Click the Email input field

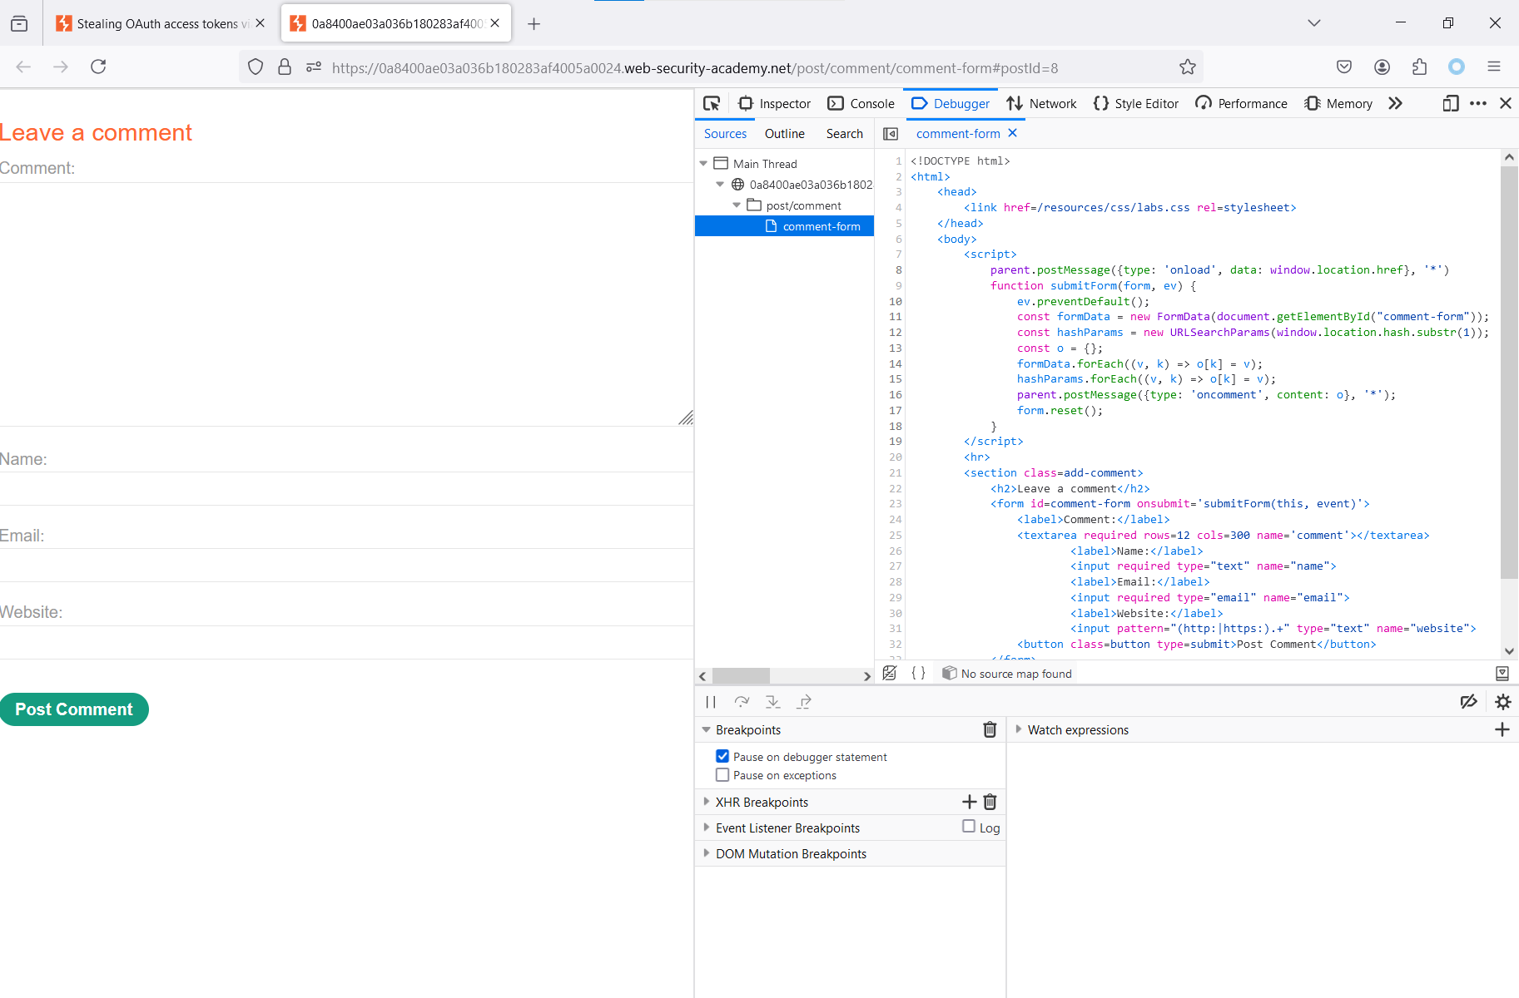pyautogui.click(x=346, y=566)
